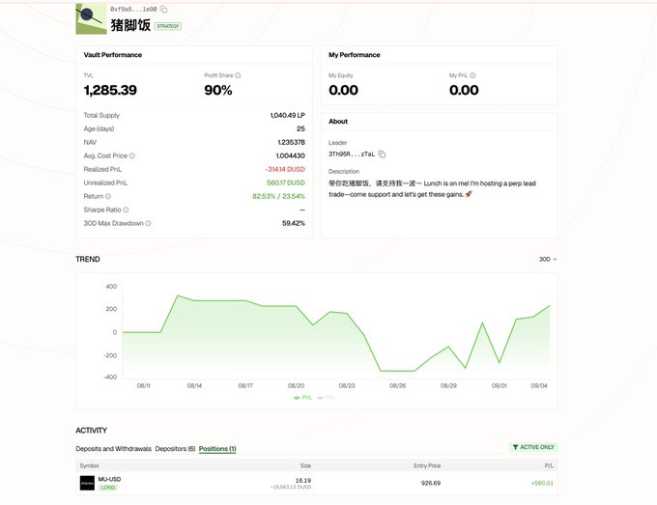
Task: Click the TVL value 1,285.39
Action: [x=110, y=90]
